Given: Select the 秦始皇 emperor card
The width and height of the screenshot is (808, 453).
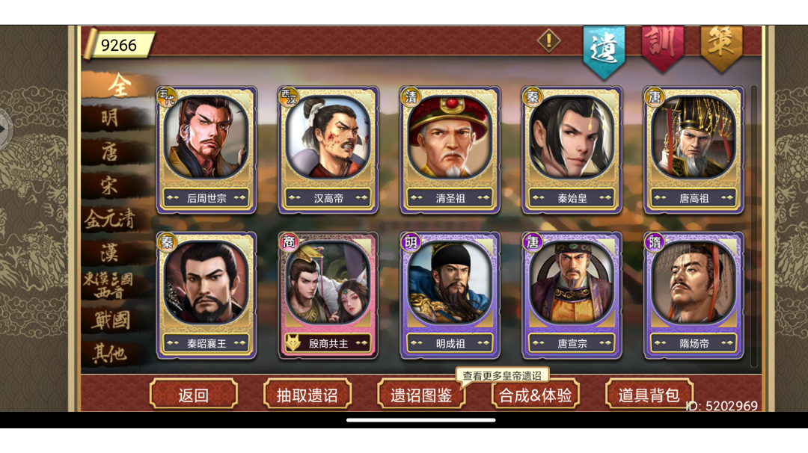Looking at the screenshot, I should point(572,150).
